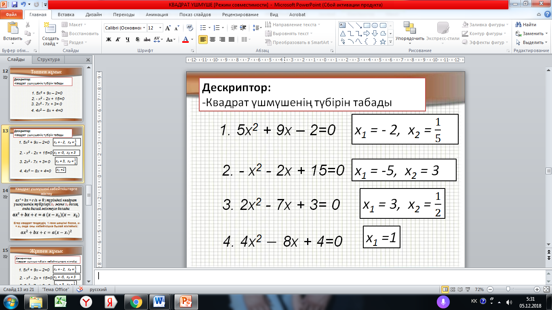Select the five-point star shape in gallery

[383, 42]
